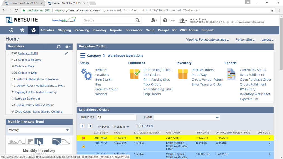Image resolution: width=283 pixels, height=159 pixels.
Task: Click the NetSuite logo
Action: [x=22, y=20]
